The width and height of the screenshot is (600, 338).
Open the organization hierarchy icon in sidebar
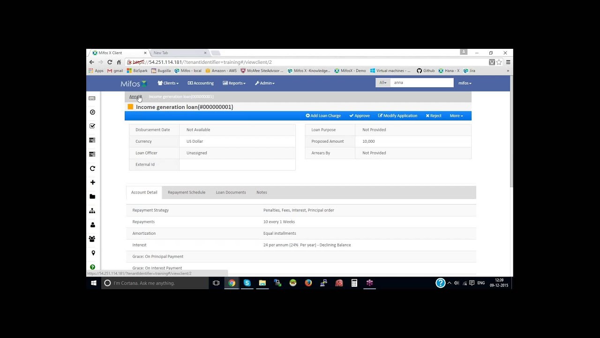pyautogui.click(x=92, y=211)
